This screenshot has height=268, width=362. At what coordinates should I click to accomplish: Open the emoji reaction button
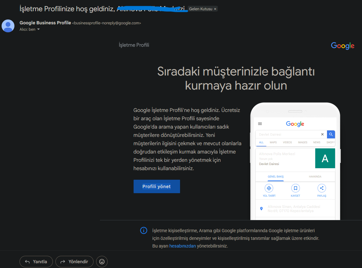coord(102,262)
